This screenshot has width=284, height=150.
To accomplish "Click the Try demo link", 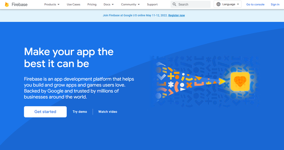I will click(80, 112).
